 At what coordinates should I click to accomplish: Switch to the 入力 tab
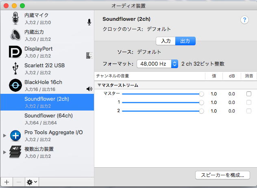[166, 41]
